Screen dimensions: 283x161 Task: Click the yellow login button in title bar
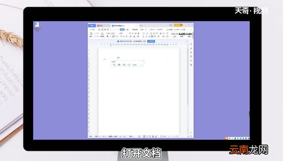click(x=178, y=25)
